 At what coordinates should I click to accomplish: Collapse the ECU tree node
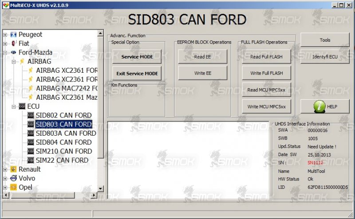pos(14,106)
